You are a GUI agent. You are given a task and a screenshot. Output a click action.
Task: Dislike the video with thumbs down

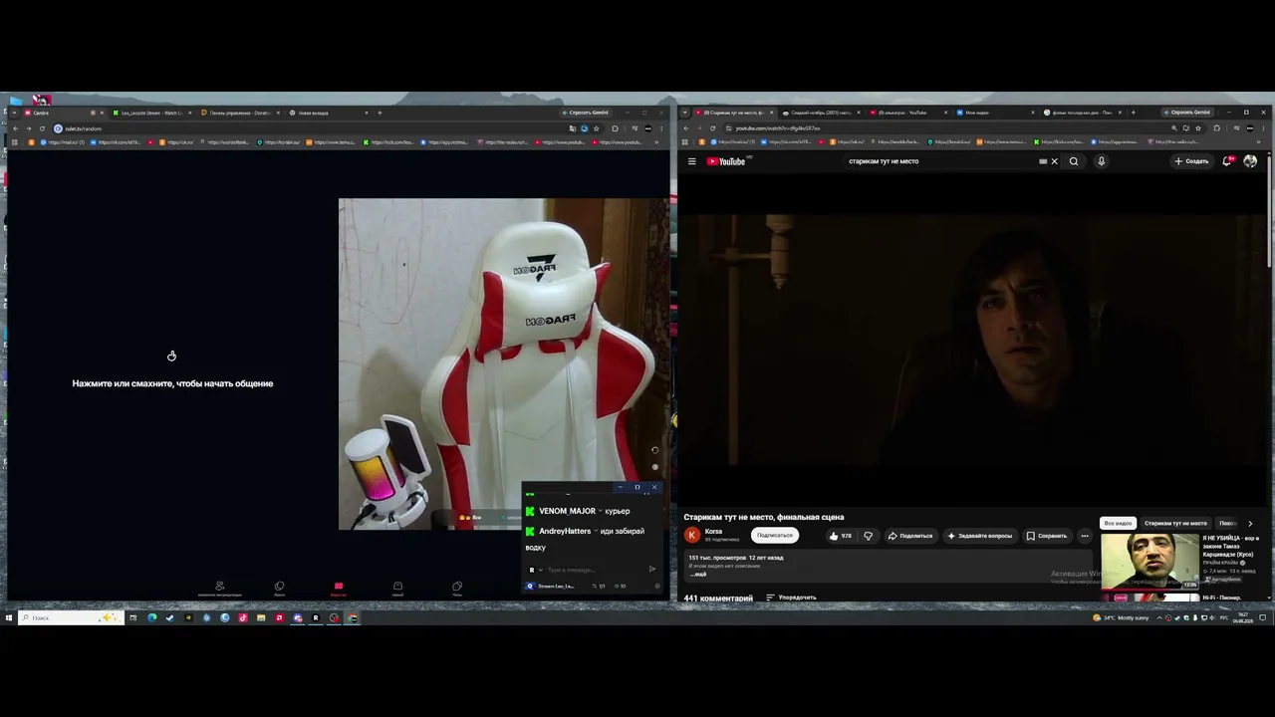coord(869,536)
